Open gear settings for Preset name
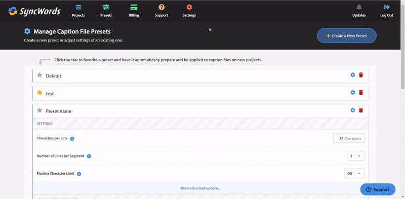The image size is (405, 199). pyautogui.click(x=352, y=110)
